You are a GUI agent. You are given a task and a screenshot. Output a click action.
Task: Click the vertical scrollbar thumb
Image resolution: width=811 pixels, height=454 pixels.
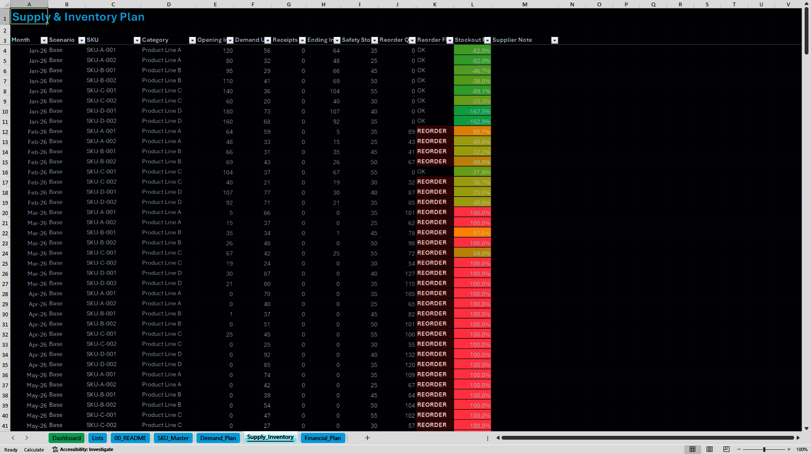(x=806, y=30)
